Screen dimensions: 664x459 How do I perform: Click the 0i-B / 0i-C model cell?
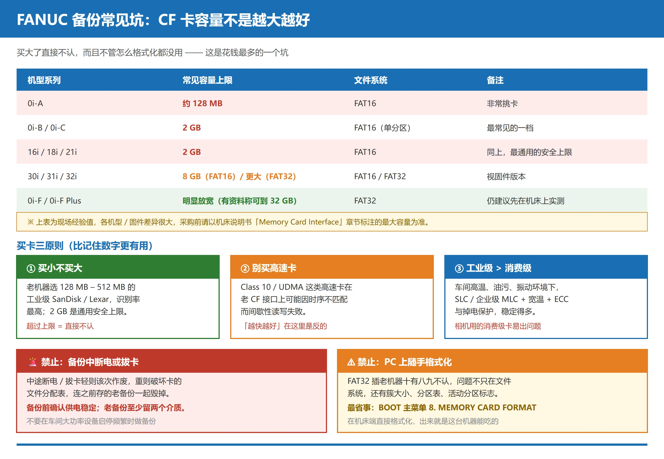point(46,128)
